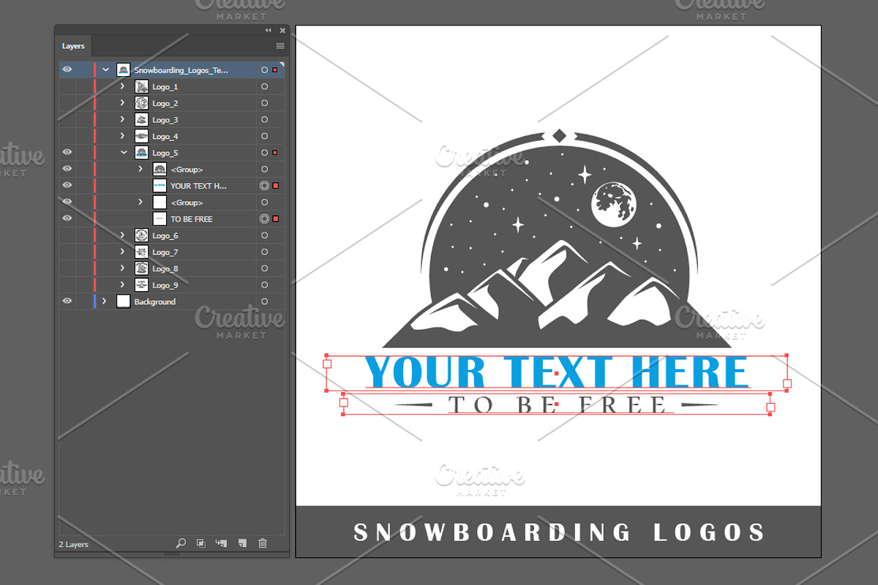Collapse the Logo_5 sublayer

(123, 153)
